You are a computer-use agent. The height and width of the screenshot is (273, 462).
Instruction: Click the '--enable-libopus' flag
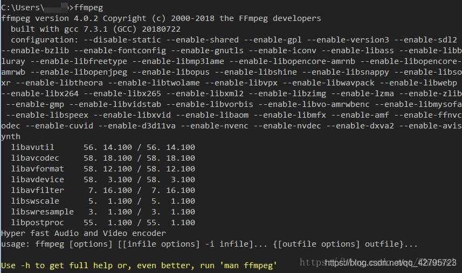(171, 72)
